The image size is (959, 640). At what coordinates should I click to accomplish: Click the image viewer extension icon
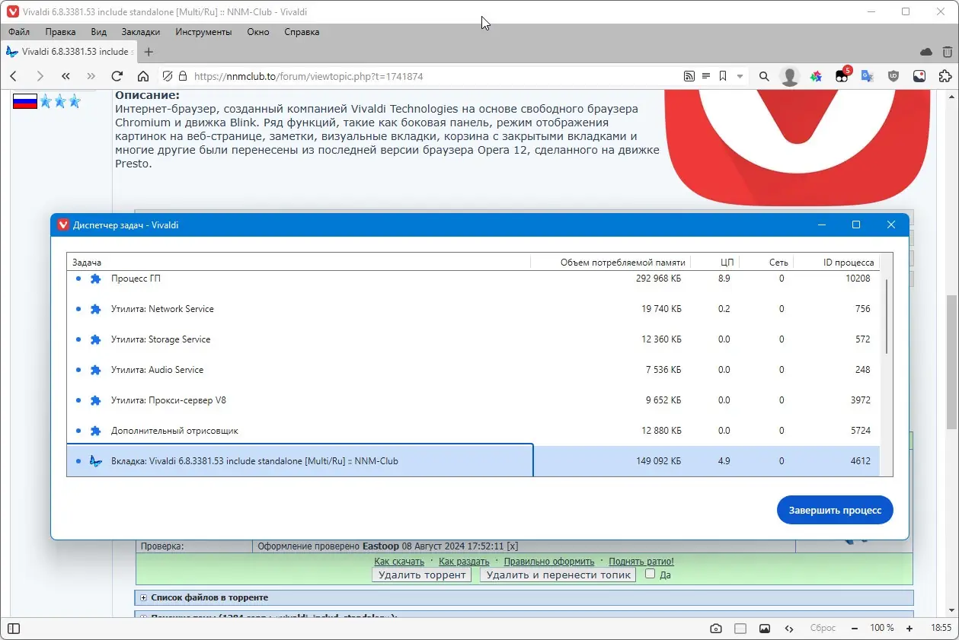coord(919,76)
